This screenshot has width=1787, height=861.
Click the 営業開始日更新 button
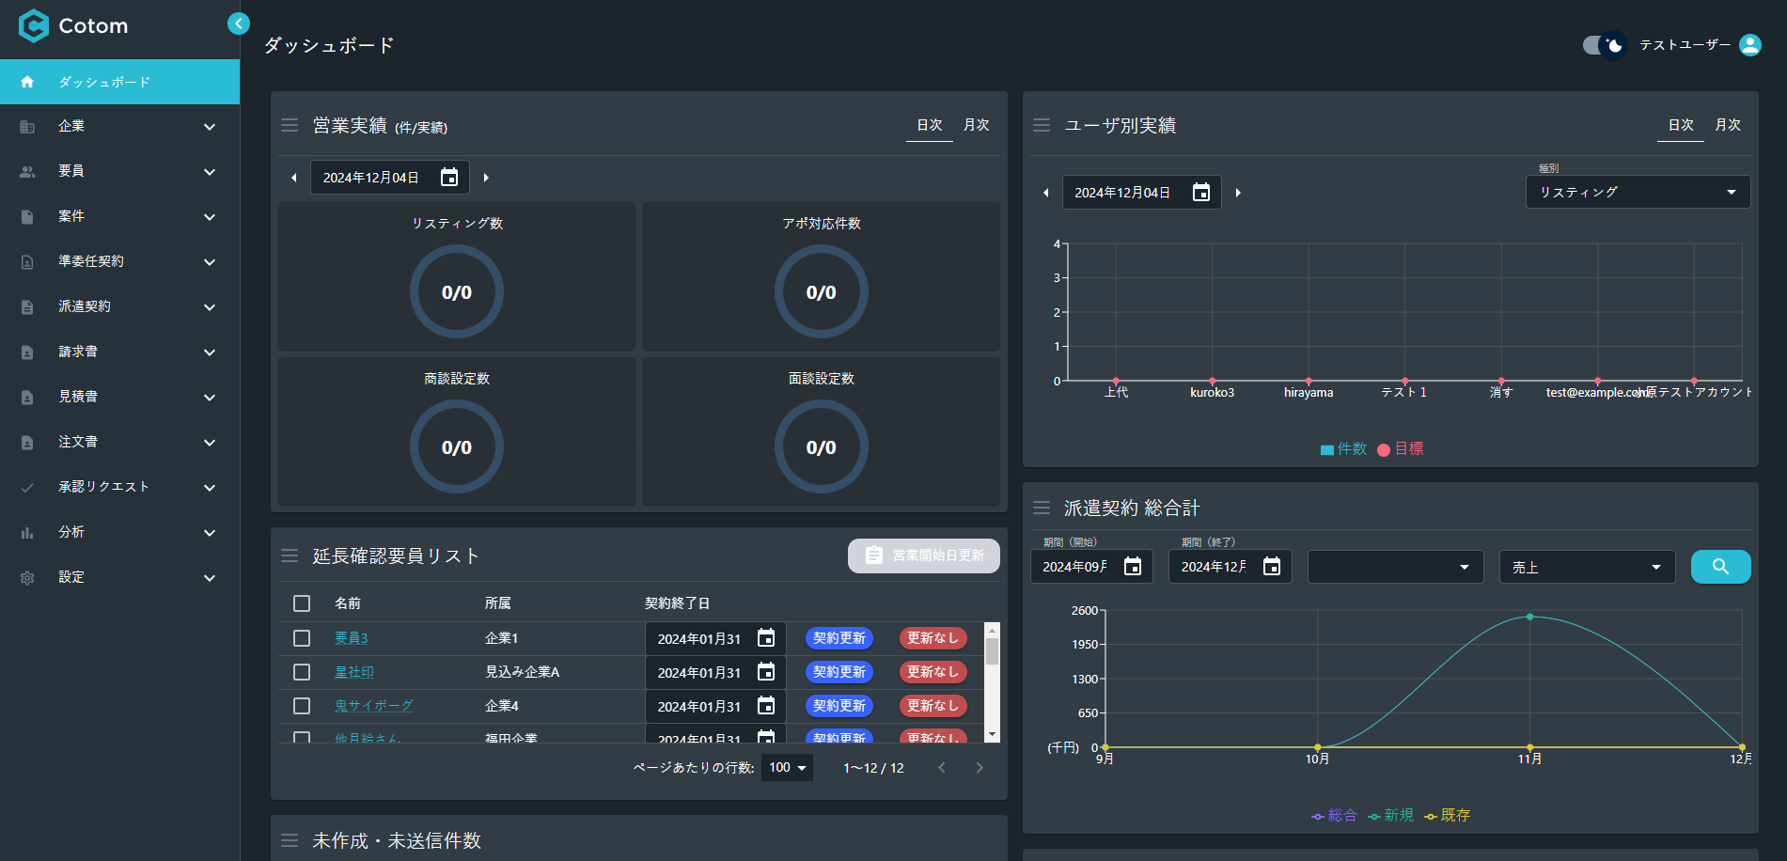coord(923,556)
